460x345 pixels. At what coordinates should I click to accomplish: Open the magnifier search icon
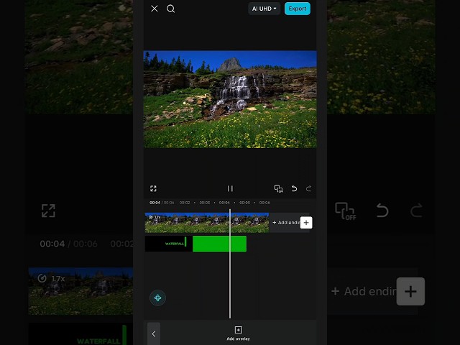pyautogui.click(x=170, y=9)
